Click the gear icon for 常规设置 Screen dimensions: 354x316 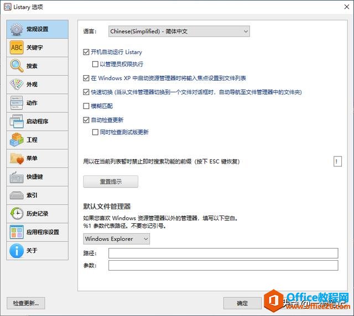click(x=17, y=29)
